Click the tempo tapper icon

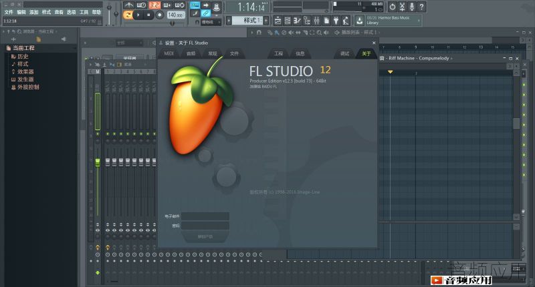[x=346, y=21]
